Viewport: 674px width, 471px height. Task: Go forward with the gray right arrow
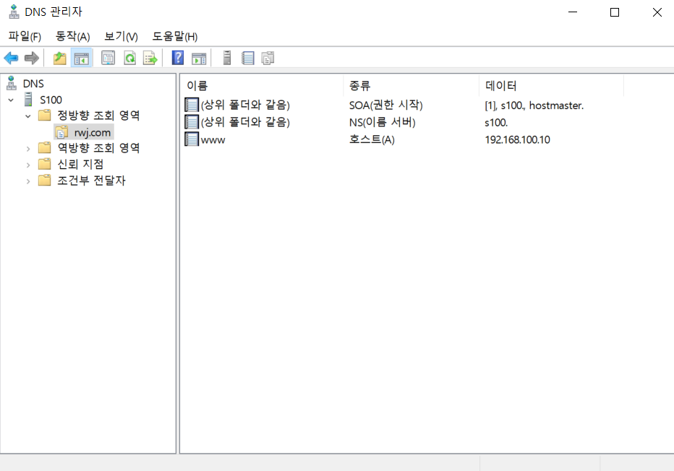coord(32,58)
